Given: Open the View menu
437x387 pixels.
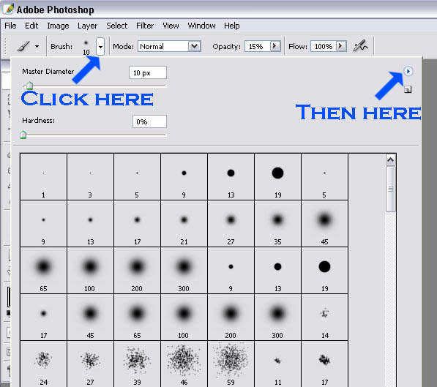Looking at the screenshot, I should pyautogui.click(x=171, y=26).
